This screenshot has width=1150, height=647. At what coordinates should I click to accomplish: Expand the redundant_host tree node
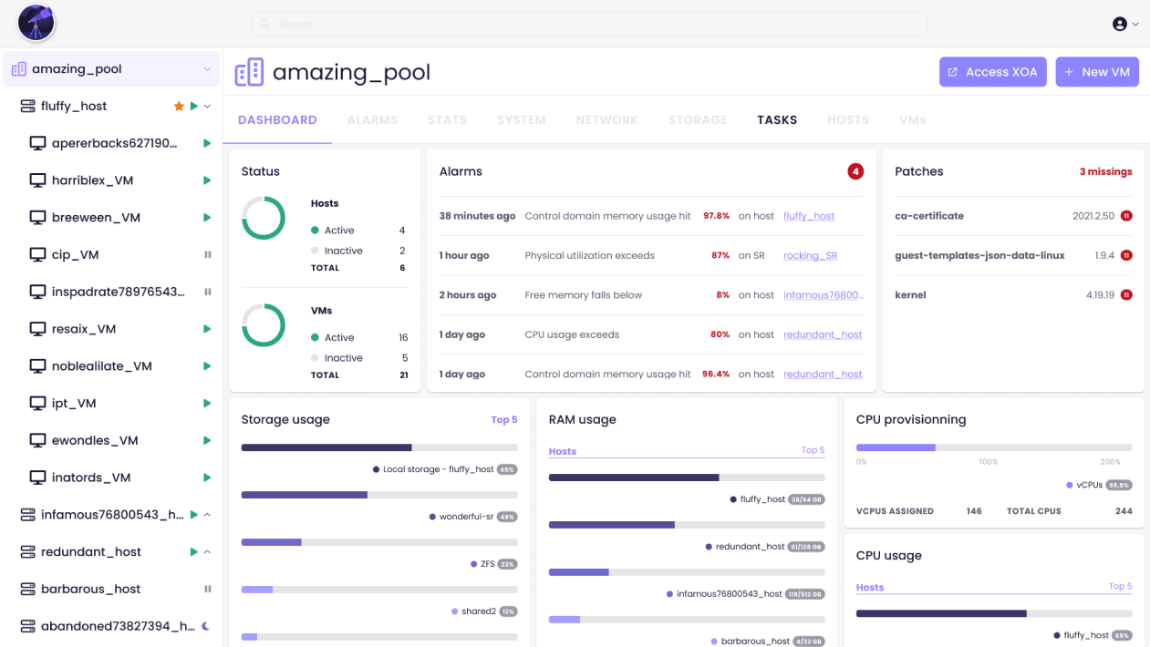tap(207, 552)
